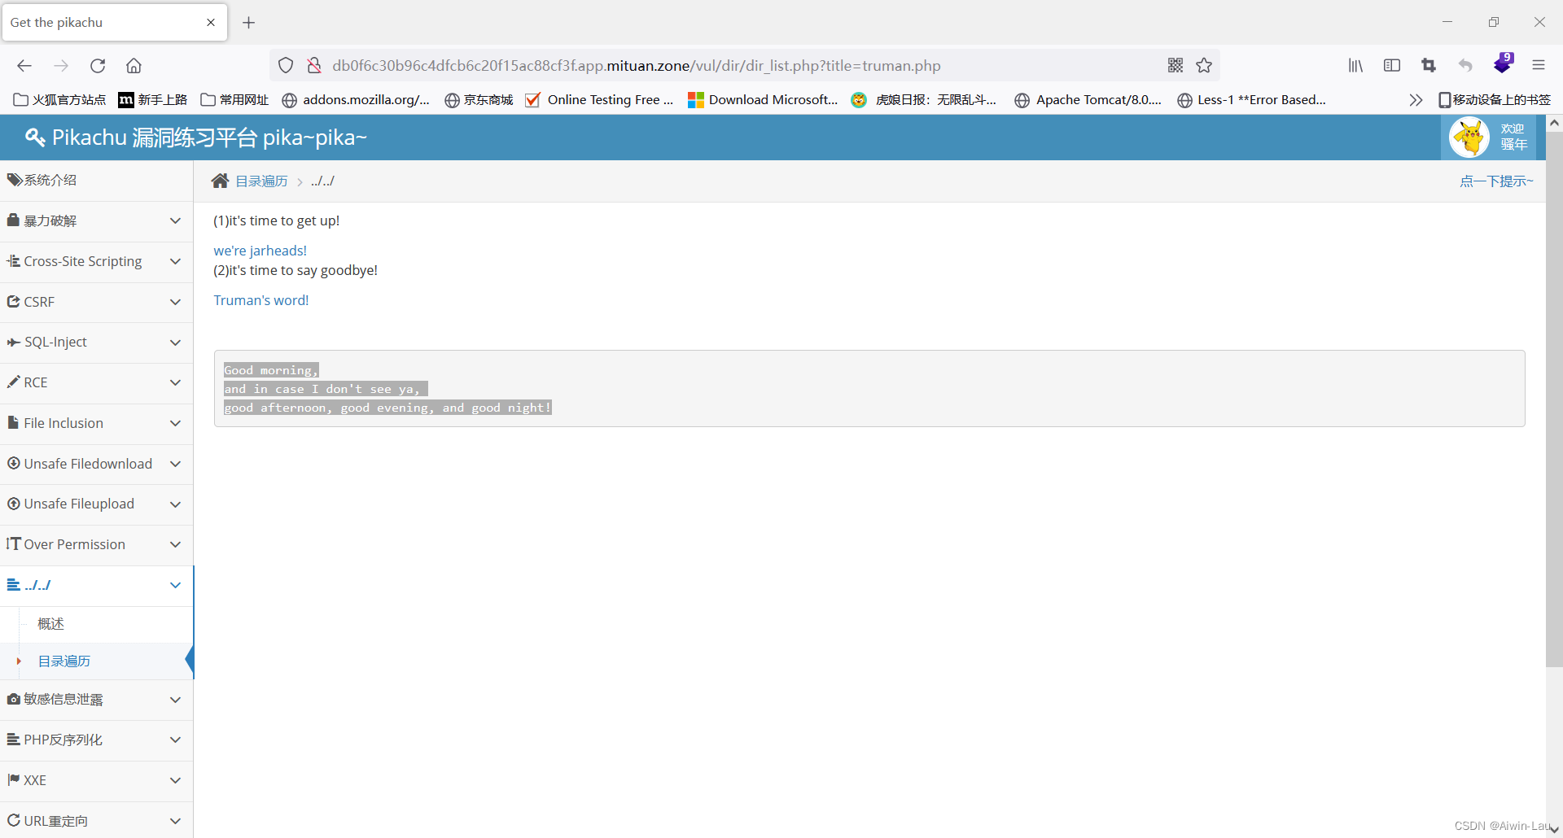
Task: Expand the RCE menu chevron
Action: (175, 383)
